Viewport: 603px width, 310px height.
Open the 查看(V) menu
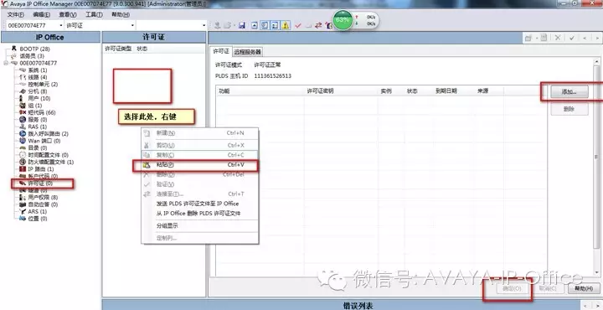pos(68,14)
